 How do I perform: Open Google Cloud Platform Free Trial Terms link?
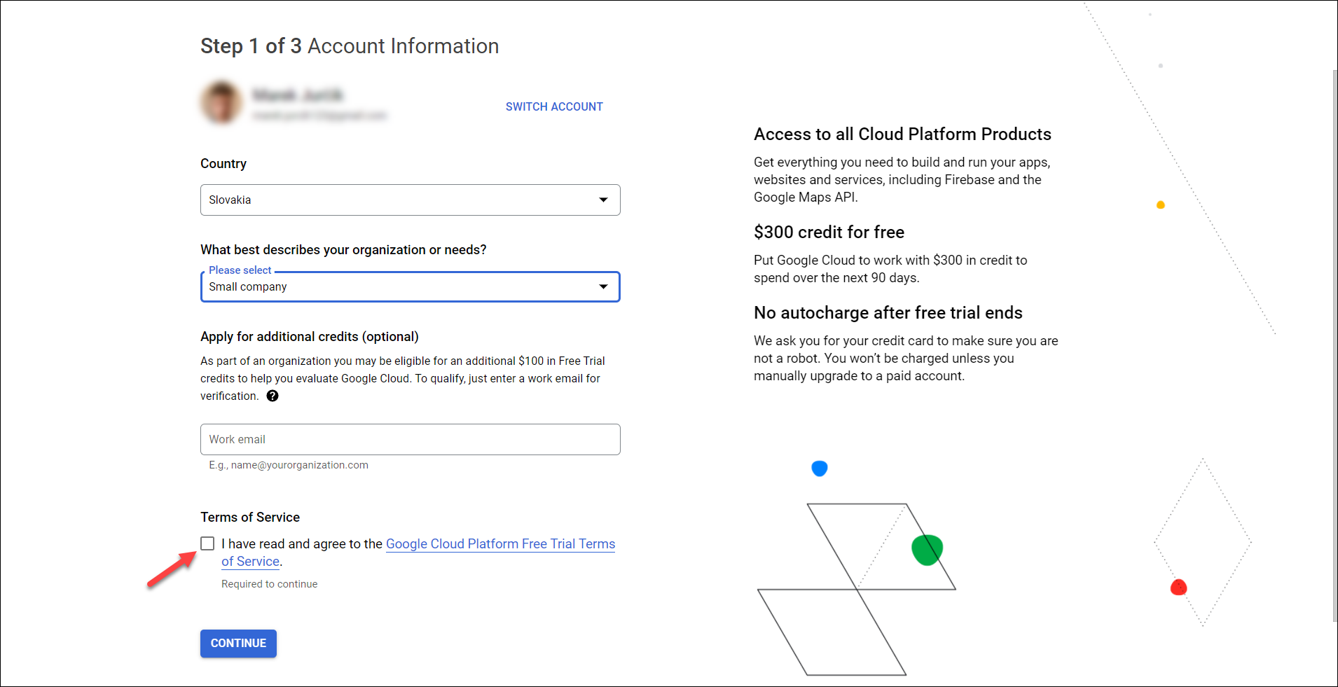pyautogui.click(x=500, y=544)
